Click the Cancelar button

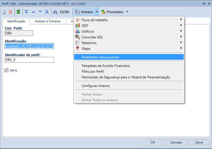[x=176, y=142]
